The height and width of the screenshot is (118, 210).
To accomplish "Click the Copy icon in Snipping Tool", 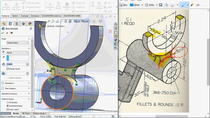I will point(166,5).
